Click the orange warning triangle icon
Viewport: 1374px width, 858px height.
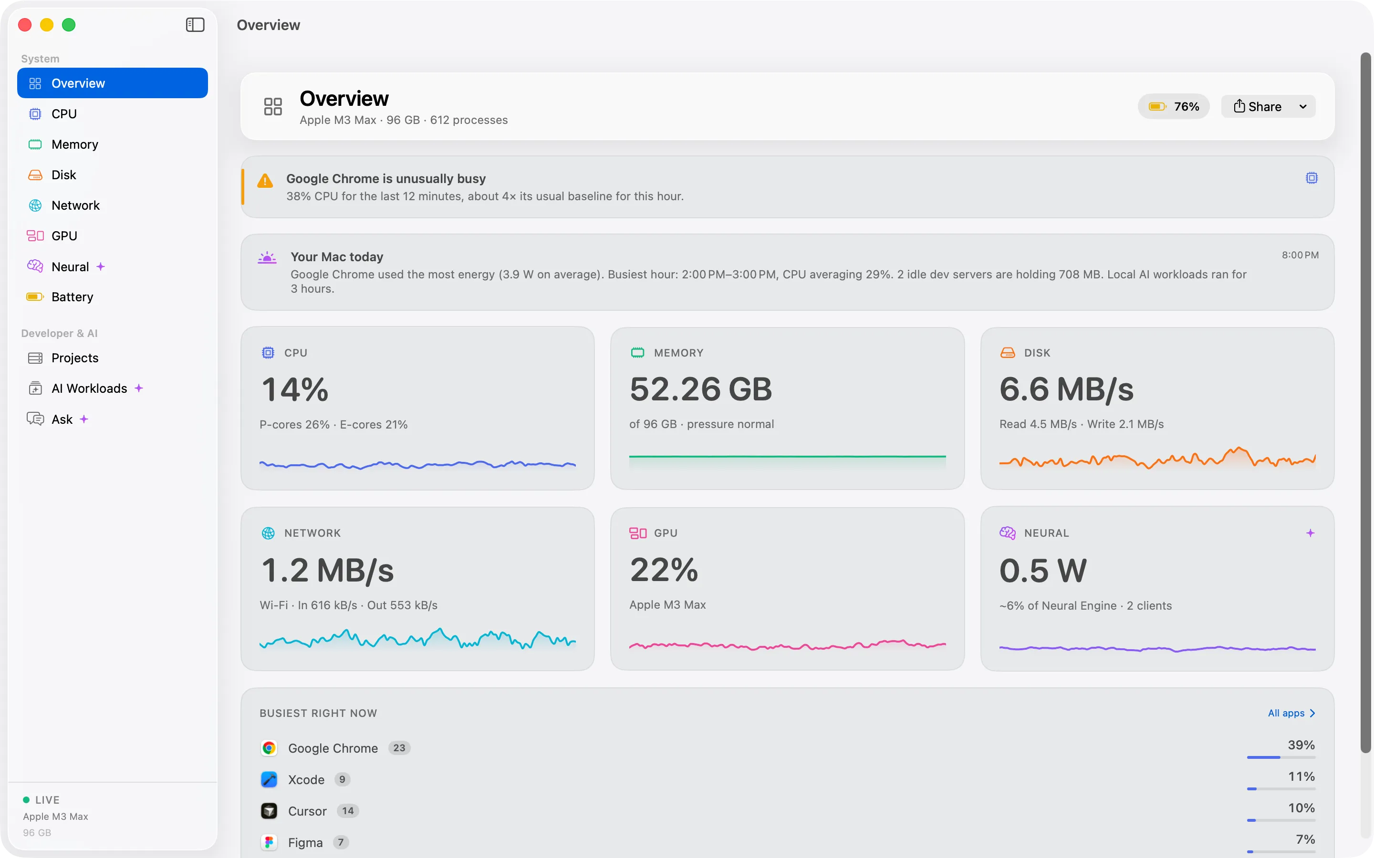265,181
